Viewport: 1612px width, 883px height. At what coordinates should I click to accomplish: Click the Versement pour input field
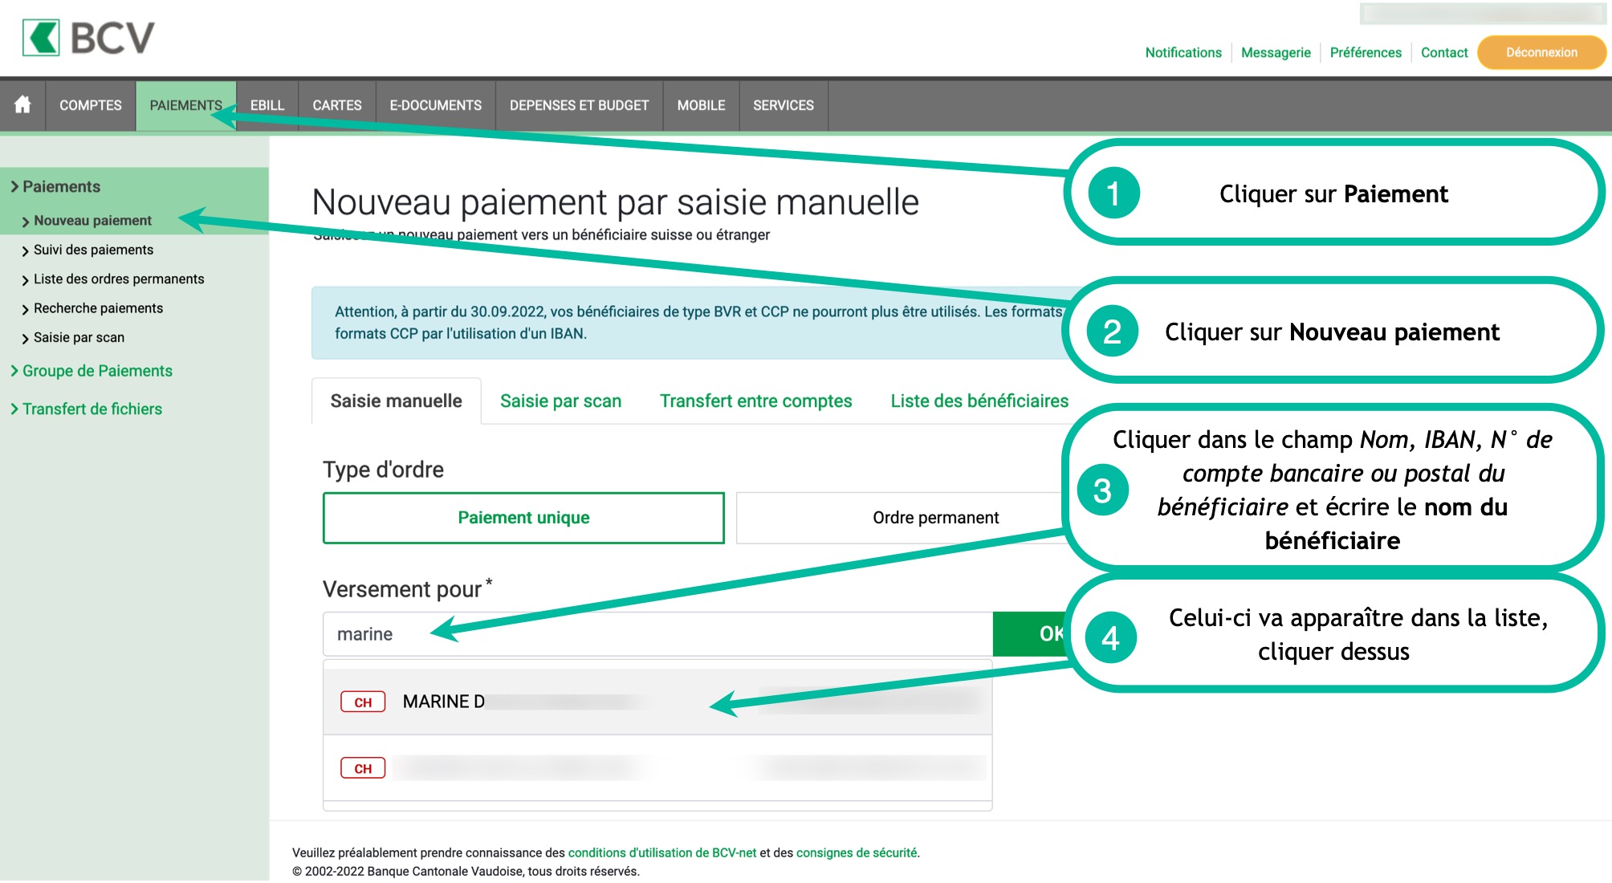coord(657,634)
